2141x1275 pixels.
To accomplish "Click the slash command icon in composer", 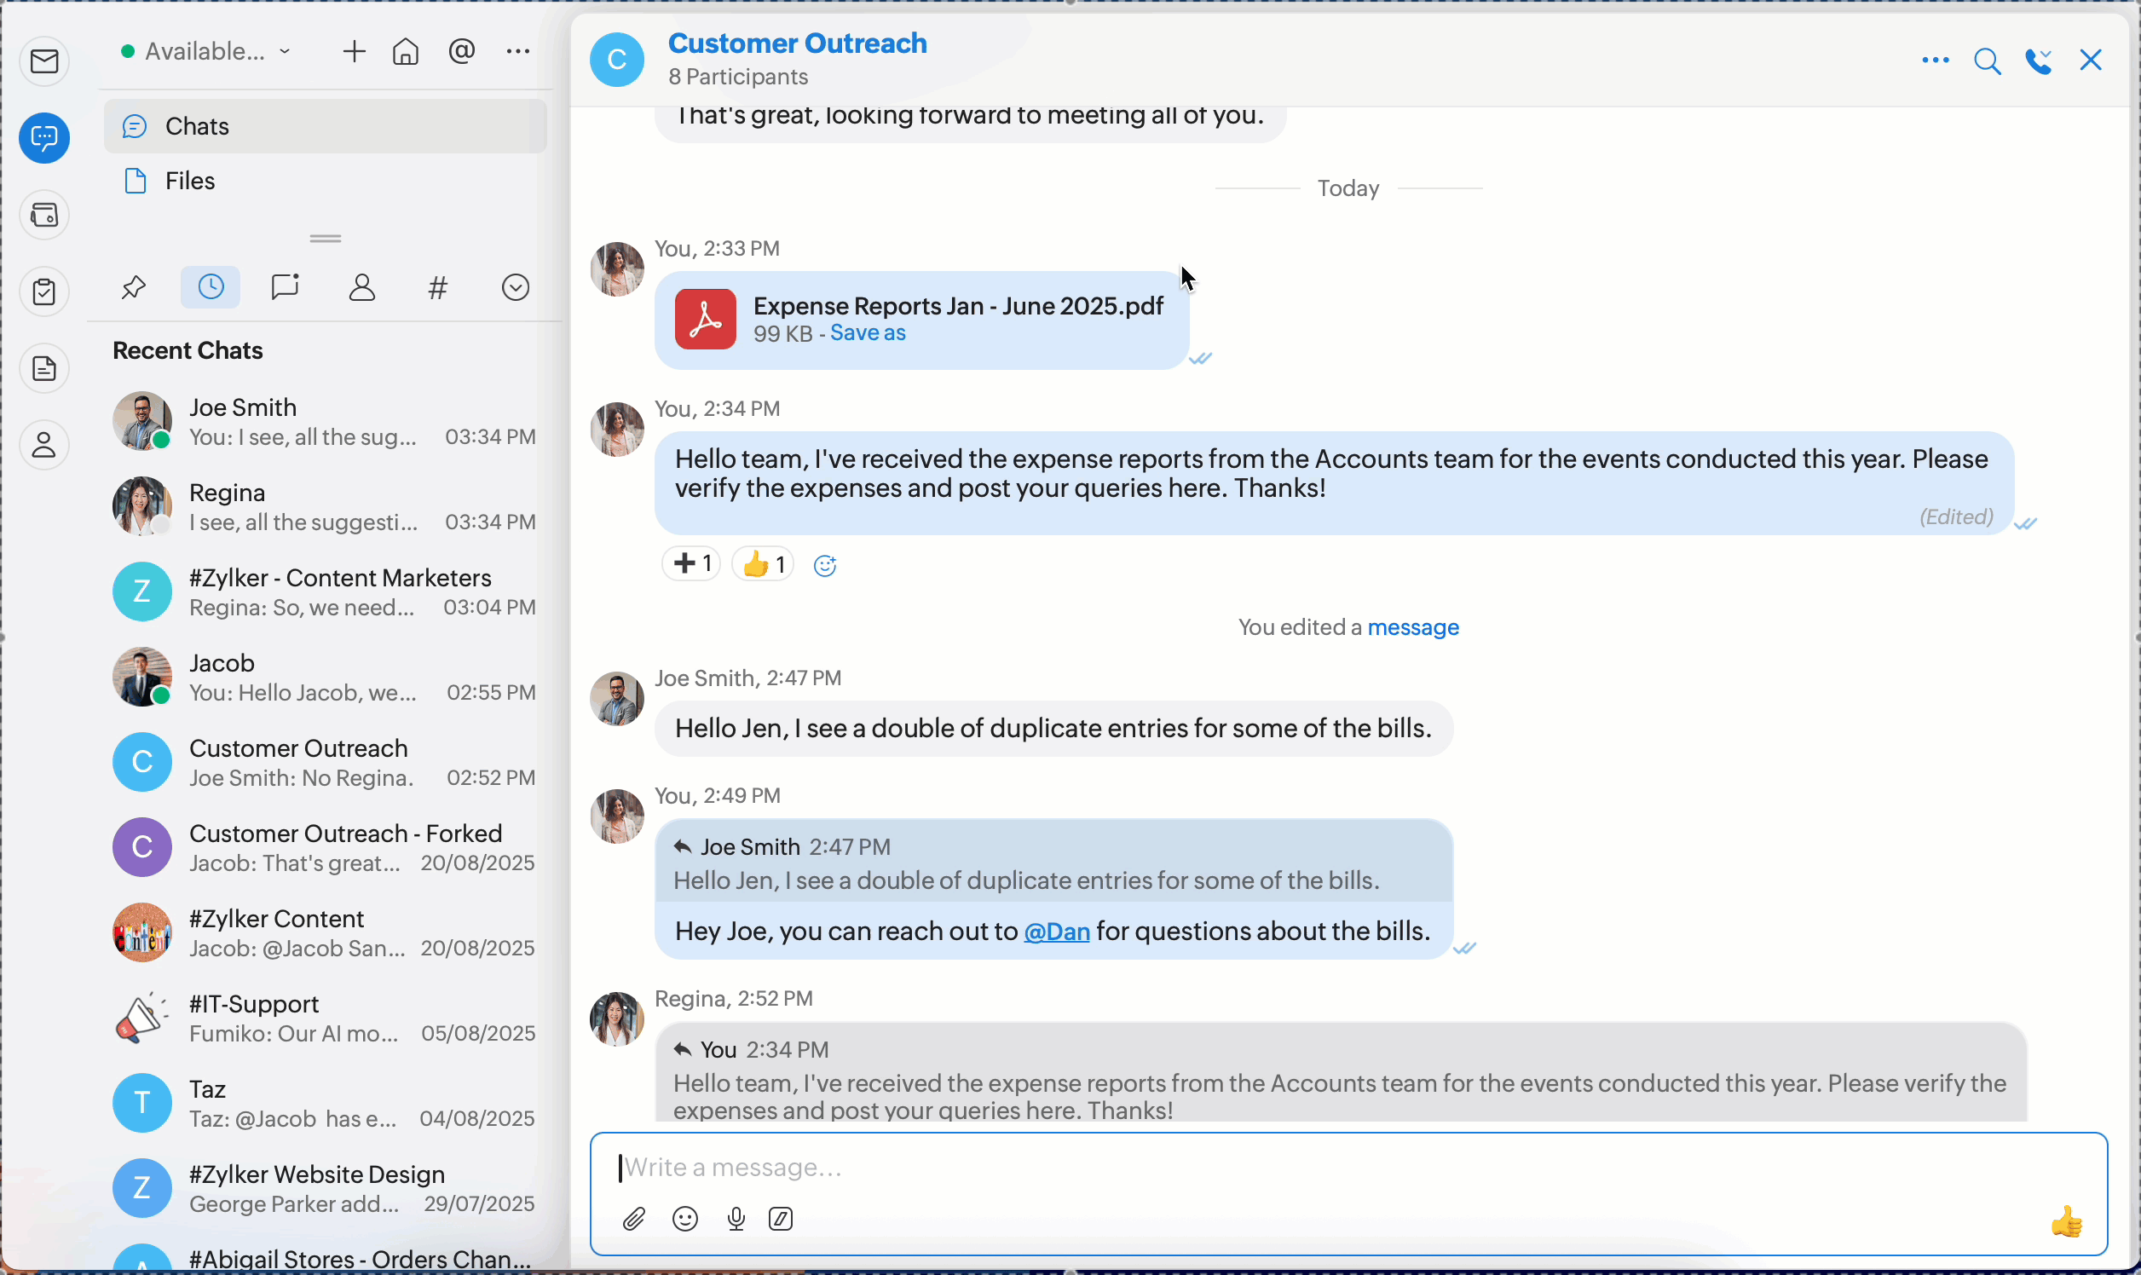I will click(x=781, y=1219).
